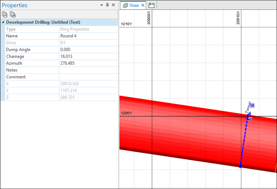
Task: Edit the Chainage value 16.013
Action: pyautogui.click(x=88, y=57)
